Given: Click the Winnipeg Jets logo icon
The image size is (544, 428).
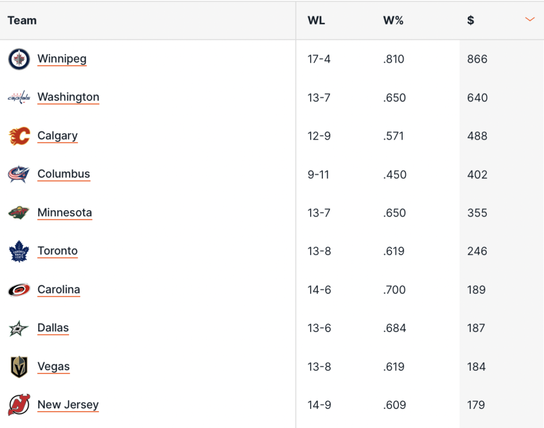Looking at the screenshot, I should coord(19,59).
